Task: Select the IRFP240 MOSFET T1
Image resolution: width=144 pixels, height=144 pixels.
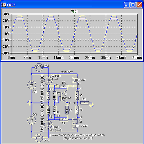Action: (x=75, y=82)
